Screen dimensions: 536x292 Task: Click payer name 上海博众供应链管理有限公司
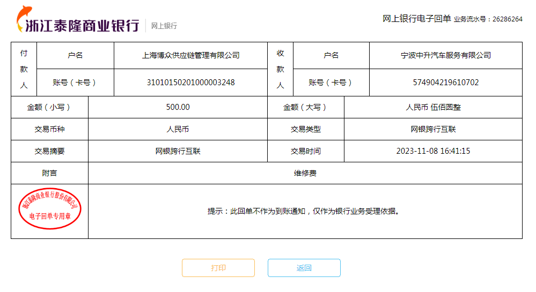190,55
